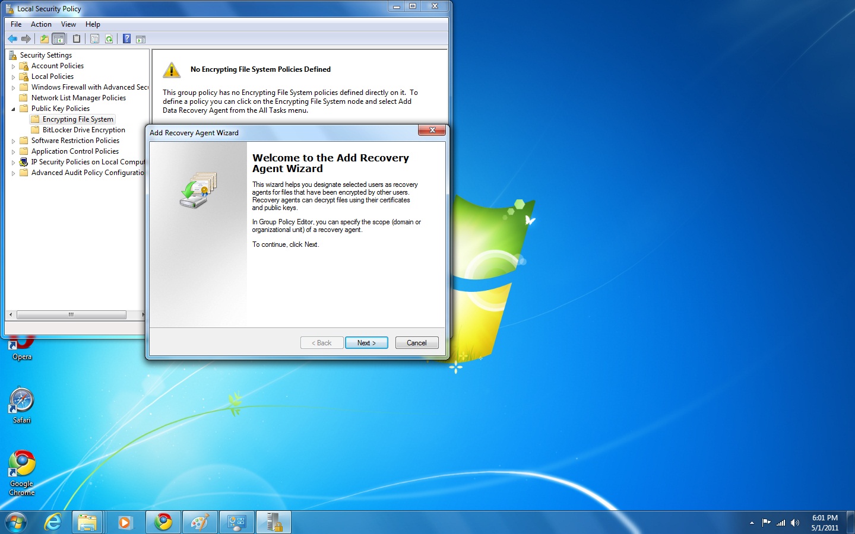
Task: Click the Back arrow toolbar icon
Action: point(12,39)
